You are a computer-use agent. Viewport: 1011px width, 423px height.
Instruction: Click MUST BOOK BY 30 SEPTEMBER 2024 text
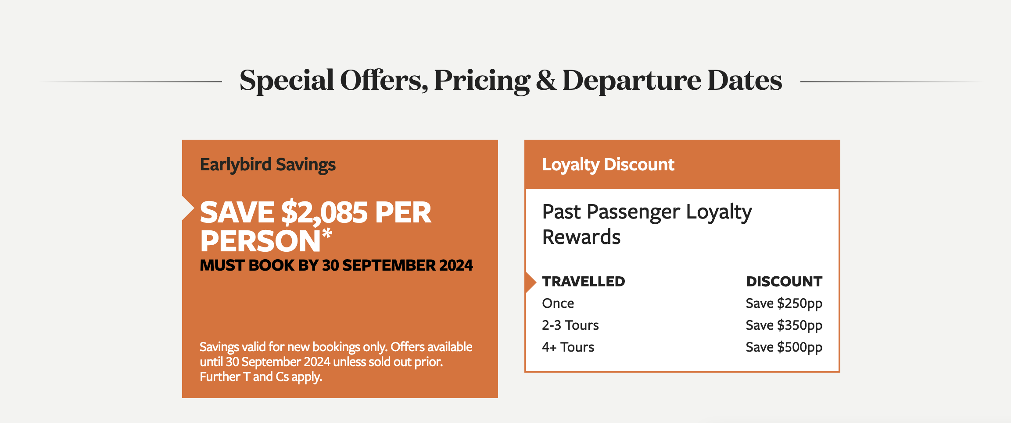(336, 265)
